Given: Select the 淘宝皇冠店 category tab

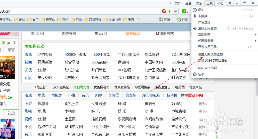Looking at the screenshot, I should (x=151, y=95).
